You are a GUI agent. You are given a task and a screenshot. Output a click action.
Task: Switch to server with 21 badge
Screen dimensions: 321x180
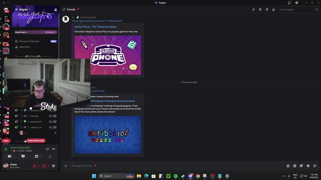pyautogui.click(x=6, y=131)
